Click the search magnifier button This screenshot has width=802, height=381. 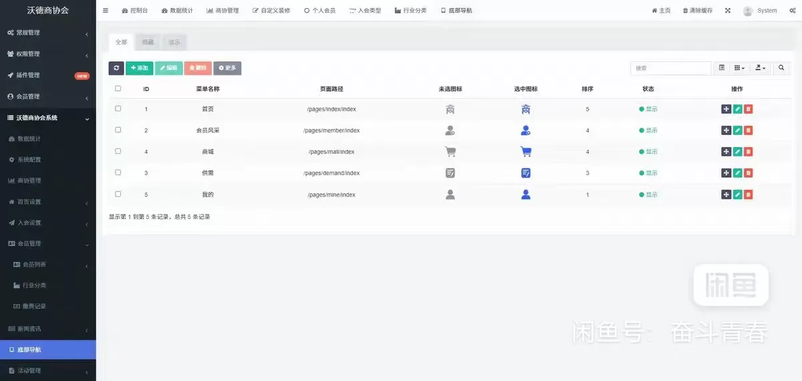tap(781, 68)
